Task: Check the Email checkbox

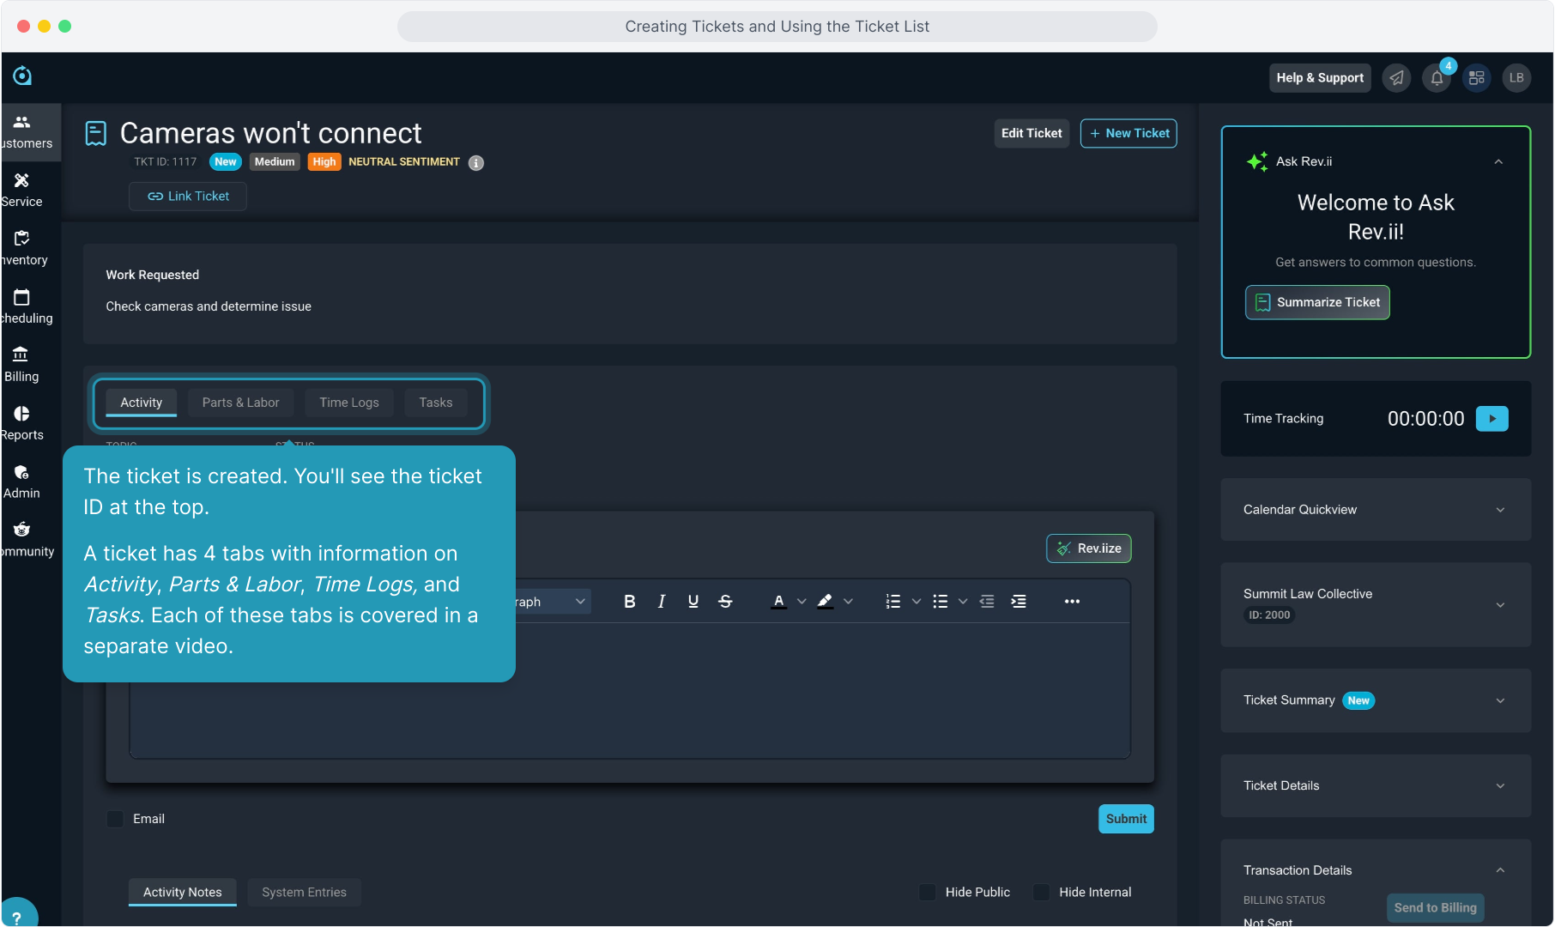Action: (x=115, y=819)
